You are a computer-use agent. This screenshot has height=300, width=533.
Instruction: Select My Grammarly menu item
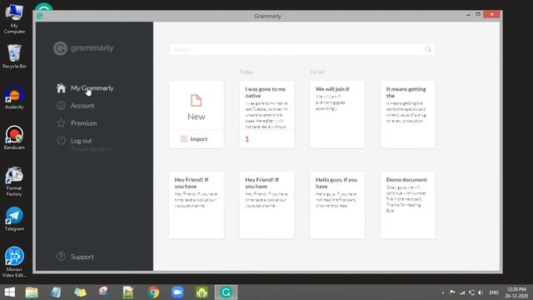click(85, 87)
